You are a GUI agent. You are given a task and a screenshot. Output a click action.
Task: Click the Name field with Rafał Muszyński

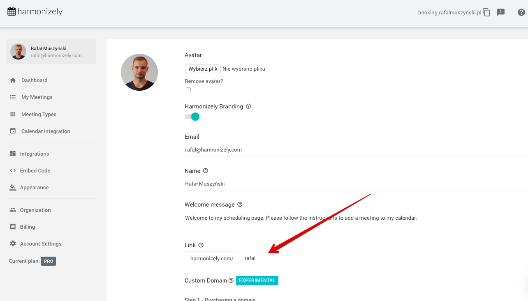356,184
